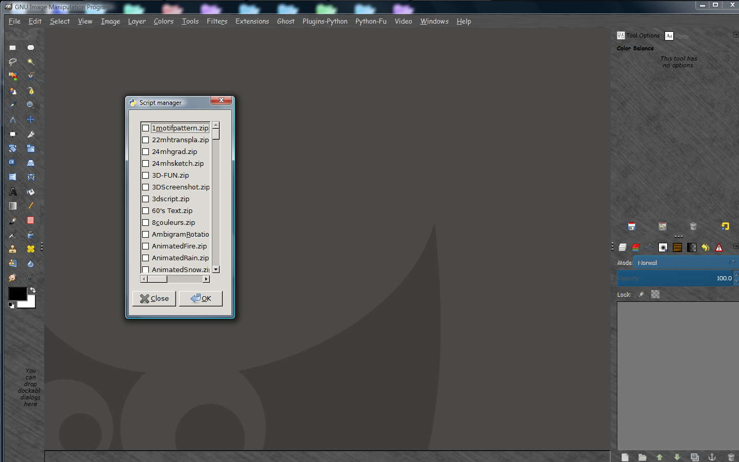Viewport: 739px width, 462px height.
Task: Click the script list up scroll arrow
Action: (216, 125)
